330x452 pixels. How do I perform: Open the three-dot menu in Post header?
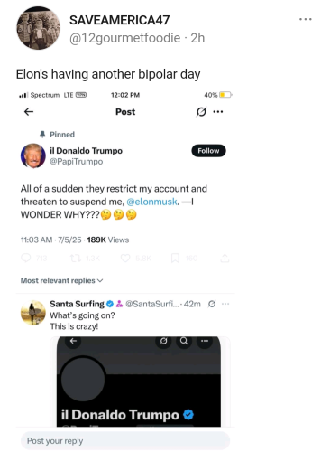tap(218, 112)
